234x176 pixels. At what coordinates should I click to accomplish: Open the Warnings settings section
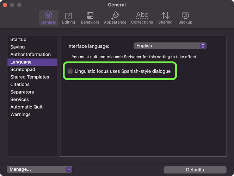[20, 114]
